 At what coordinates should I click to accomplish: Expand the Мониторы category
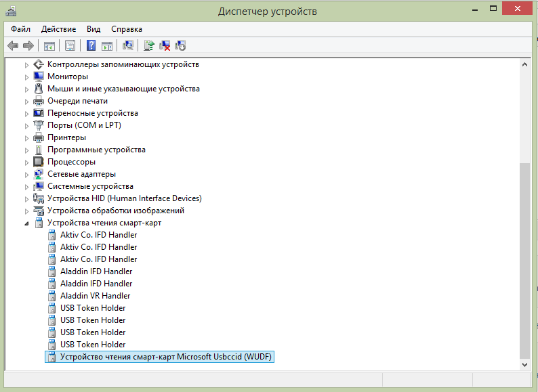27,77
